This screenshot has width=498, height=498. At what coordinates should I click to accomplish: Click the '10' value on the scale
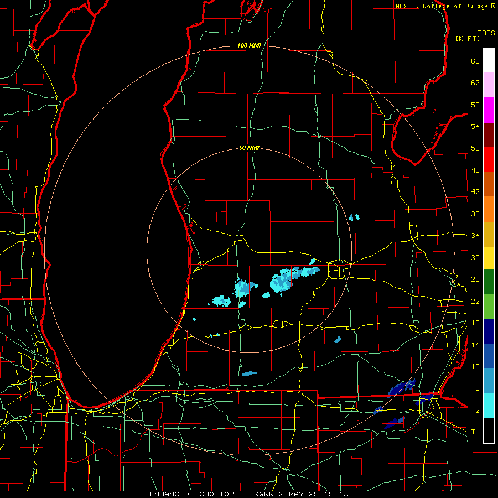click(x=475, y=367)
